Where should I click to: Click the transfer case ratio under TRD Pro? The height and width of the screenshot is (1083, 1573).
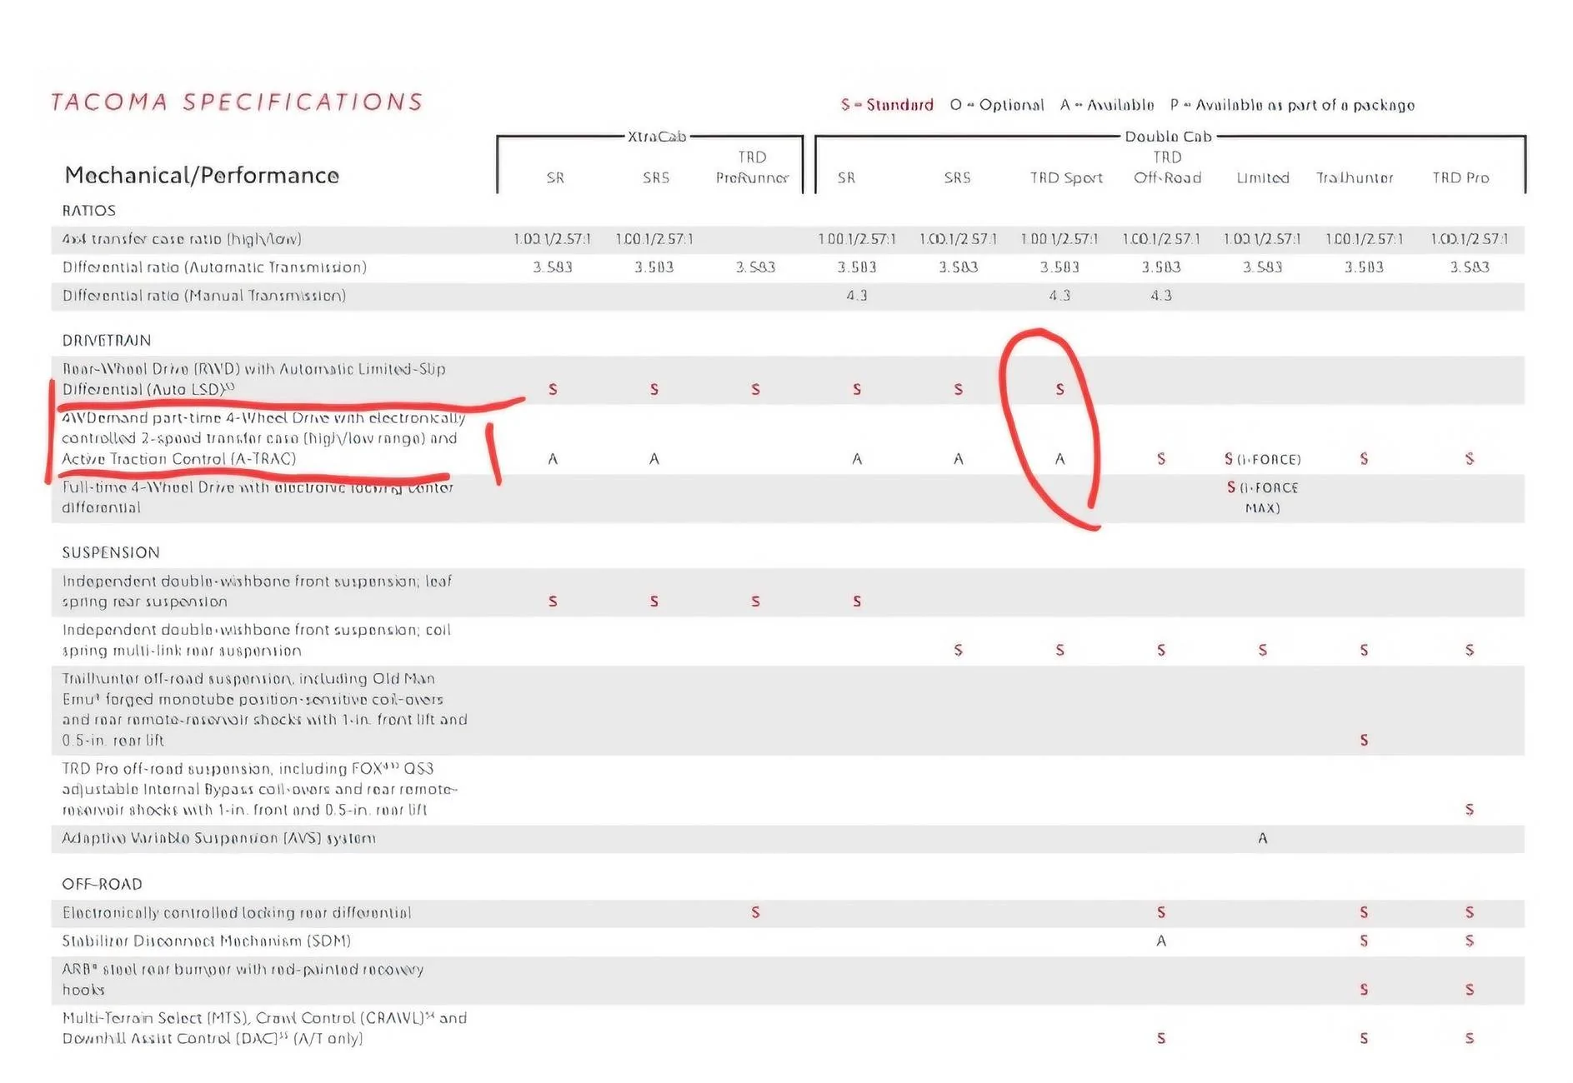(1470, 239)
